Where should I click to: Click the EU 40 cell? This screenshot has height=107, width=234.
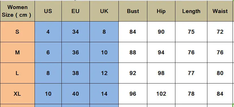tap(76, 94)
